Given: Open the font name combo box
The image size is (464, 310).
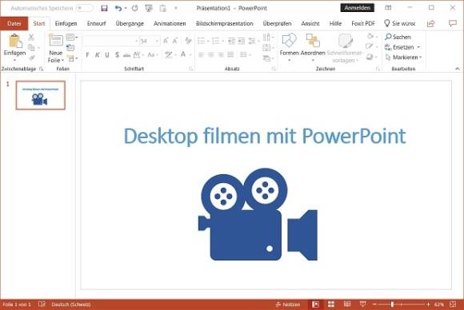Looking at the screenshot, I should coord(110,41).
